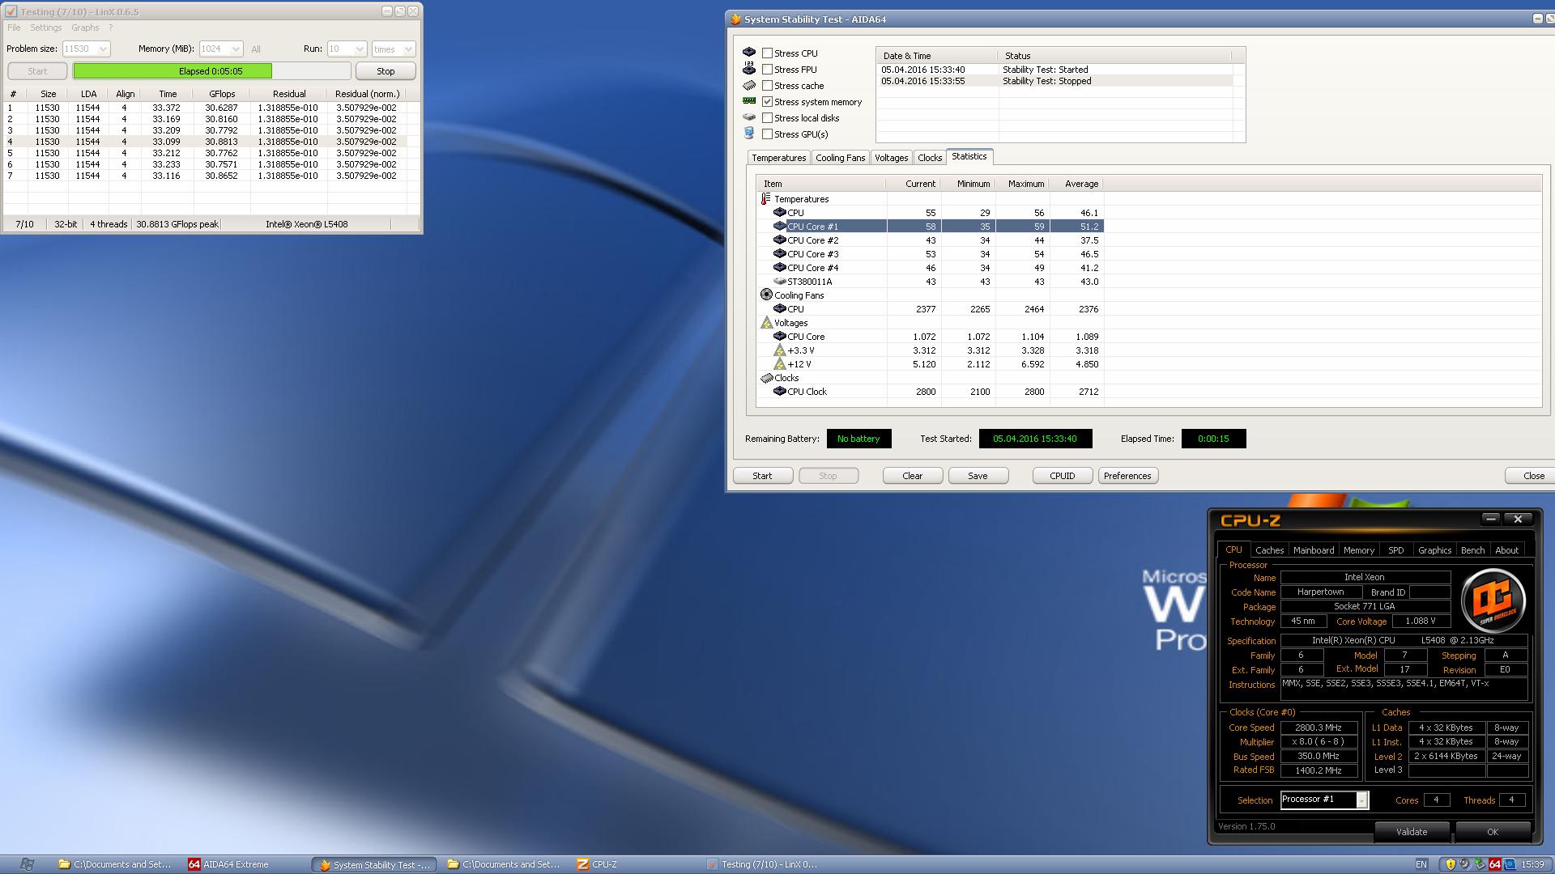This screenshot has width=1555, height=874.
Task: Expand the Problem size dropdown in LinX
Action: point(103,49)
